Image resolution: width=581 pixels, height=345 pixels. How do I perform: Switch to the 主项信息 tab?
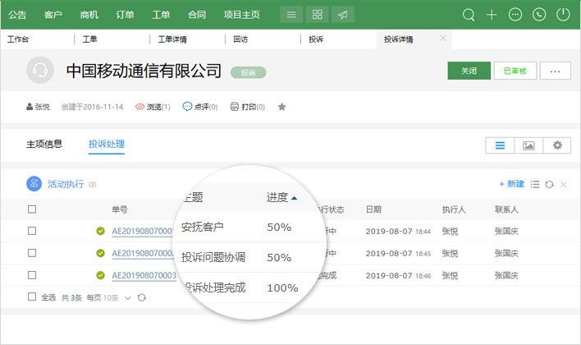click(44, 145)
